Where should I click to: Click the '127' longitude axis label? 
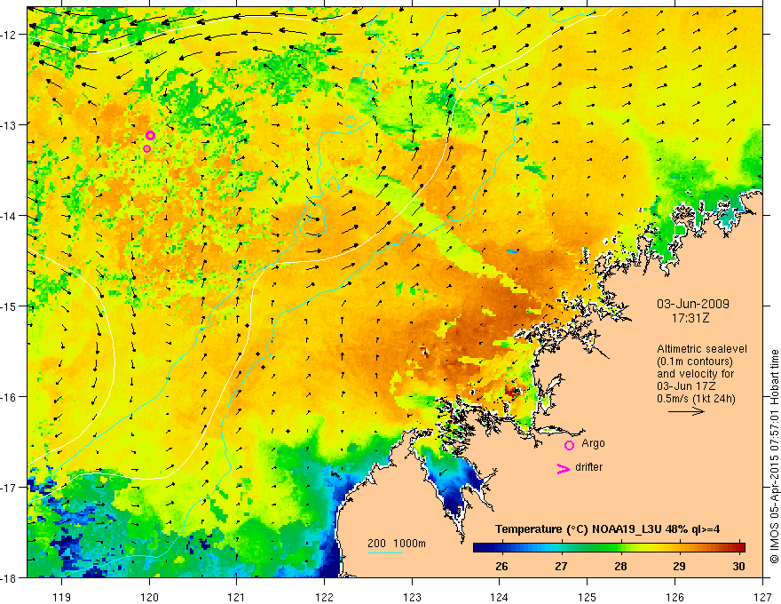pyautogui.click(x=762, y=597)
